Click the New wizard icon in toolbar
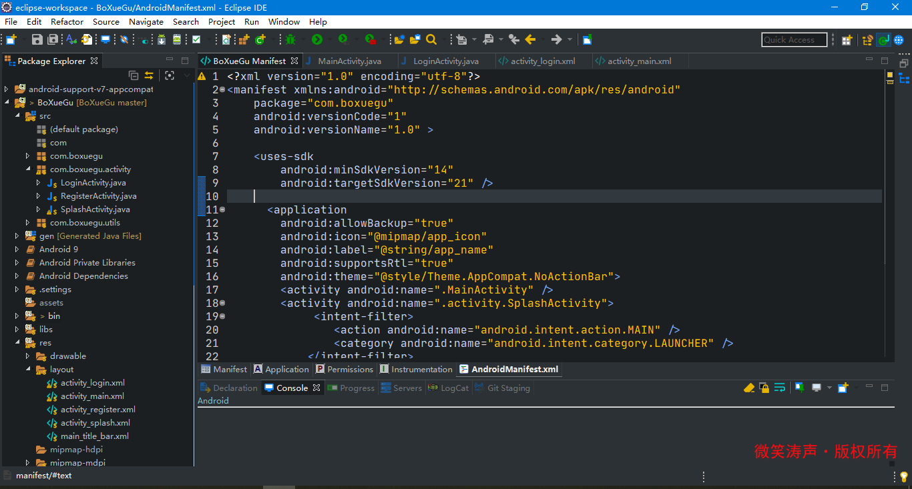Image resolution: width=912 pixels, height=489 pixels. click(11, 40)
